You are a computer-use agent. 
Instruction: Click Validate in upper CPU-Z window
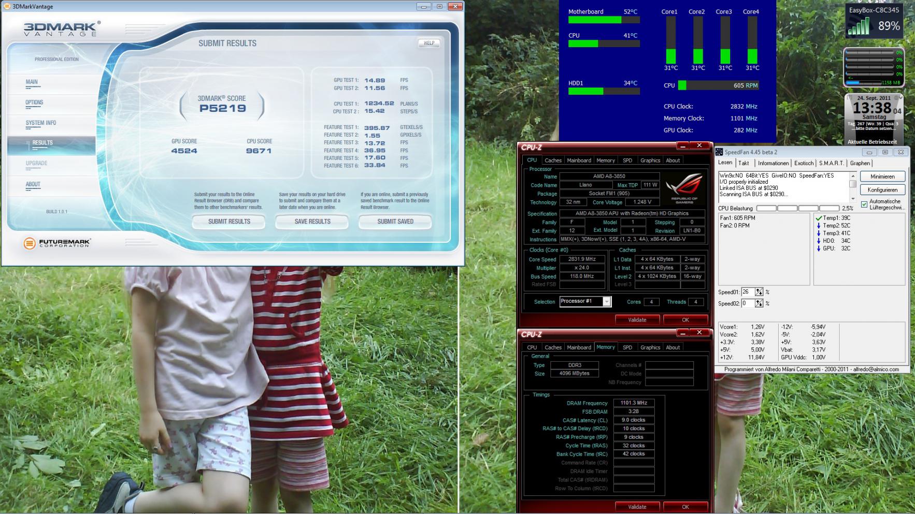tap(637, 320)
